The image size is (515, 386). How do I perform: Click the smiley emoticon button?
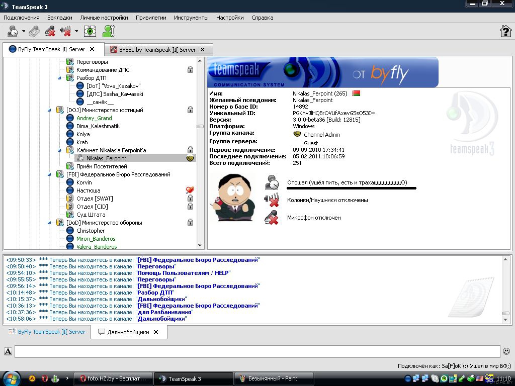click(506, 351)
